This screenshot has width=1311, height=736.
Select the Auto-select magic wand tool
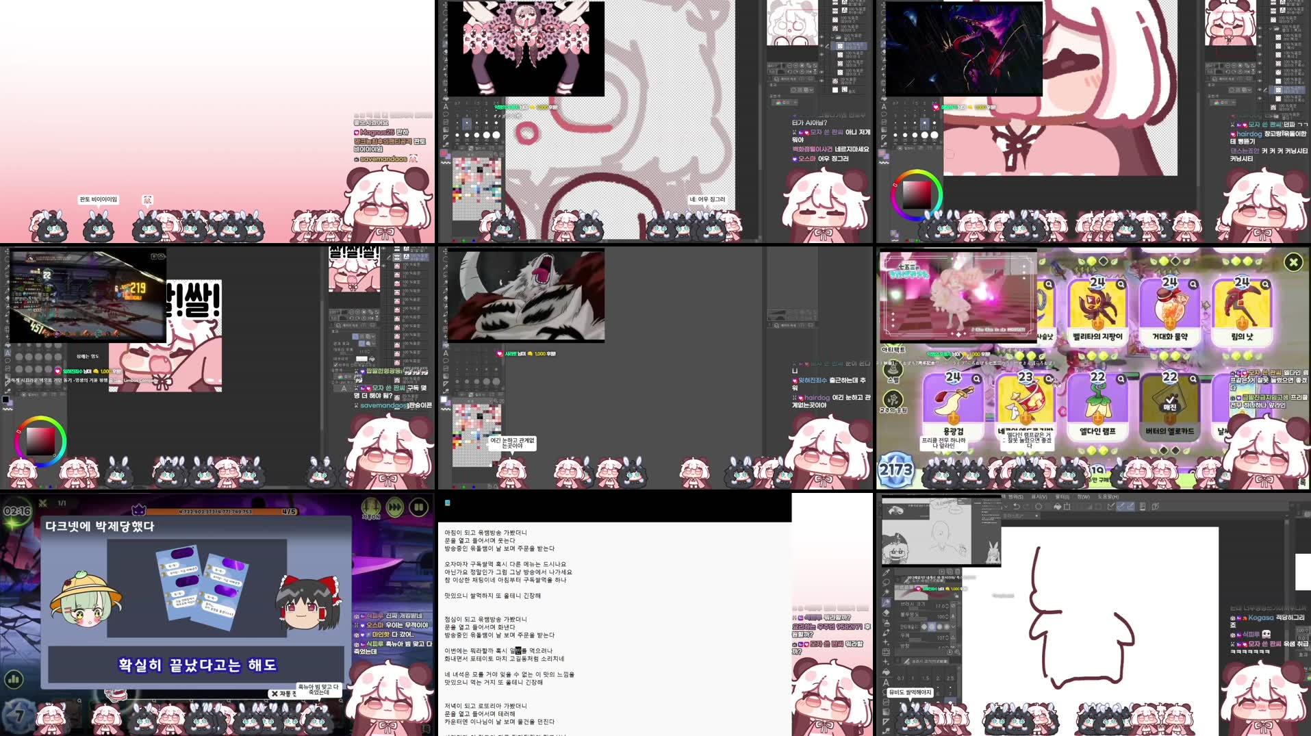click(886, 590)
